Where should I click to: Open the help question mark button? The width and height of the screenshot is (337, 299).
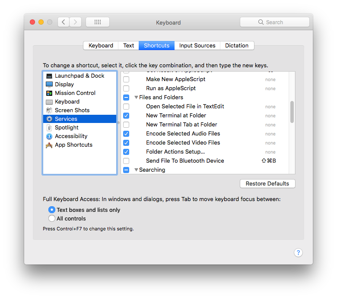[298, 253]
